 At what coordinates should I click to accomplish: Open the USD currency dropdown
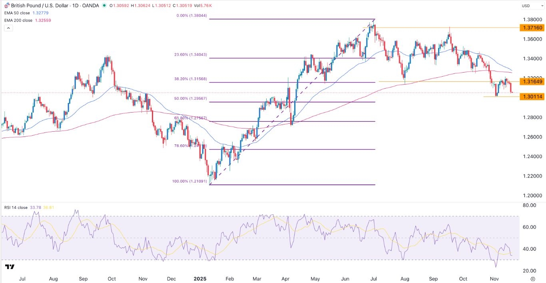pos(532,6)
